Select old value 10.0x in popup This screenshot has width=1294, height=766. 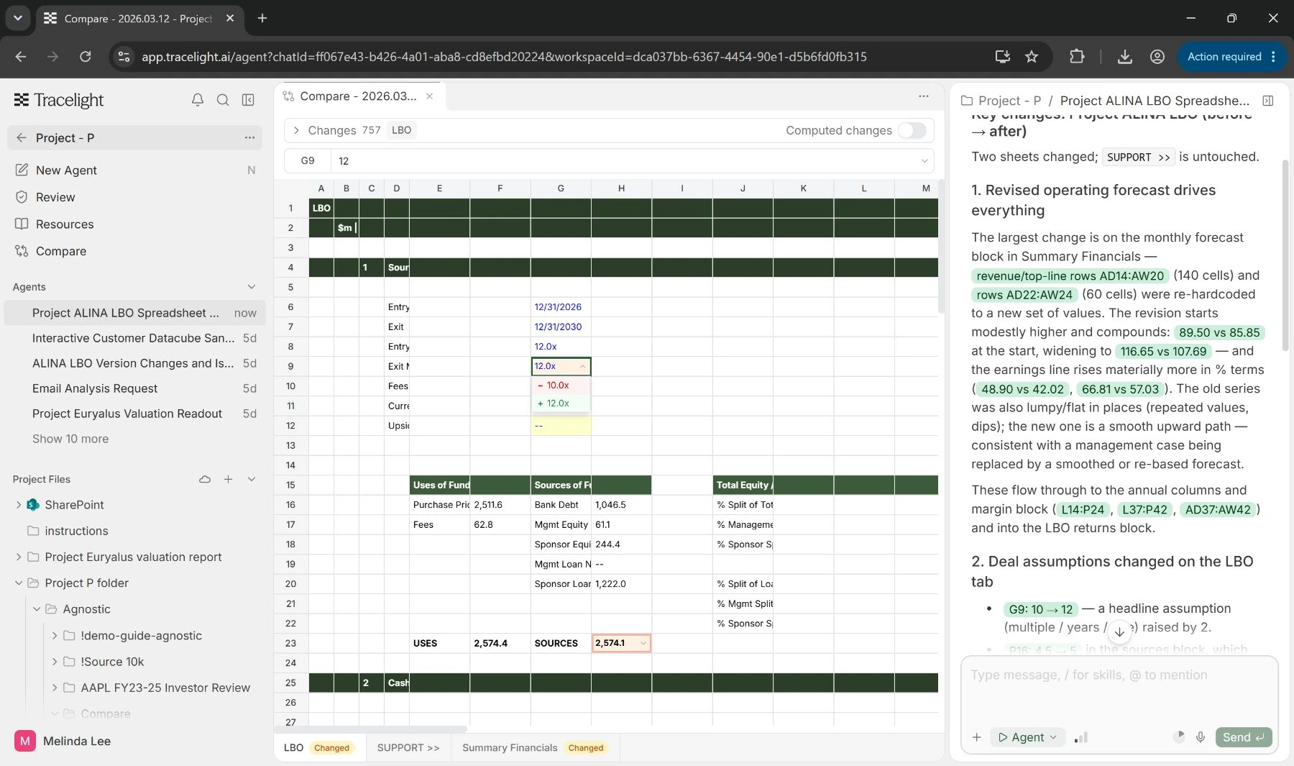click(x=561, y=386)
